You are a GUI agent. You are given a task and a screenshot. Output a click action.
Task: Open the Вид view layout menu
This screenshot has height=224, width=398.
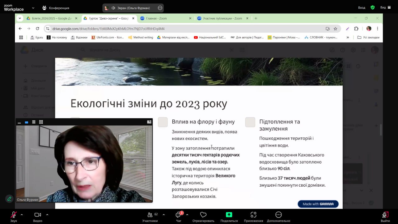tap(385, 7)
